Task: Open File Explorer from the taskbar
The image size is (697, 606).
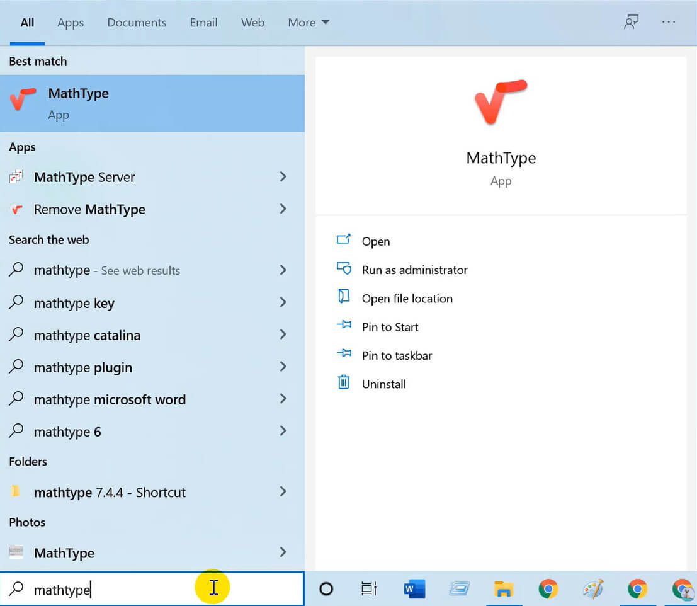Action: 504,588
